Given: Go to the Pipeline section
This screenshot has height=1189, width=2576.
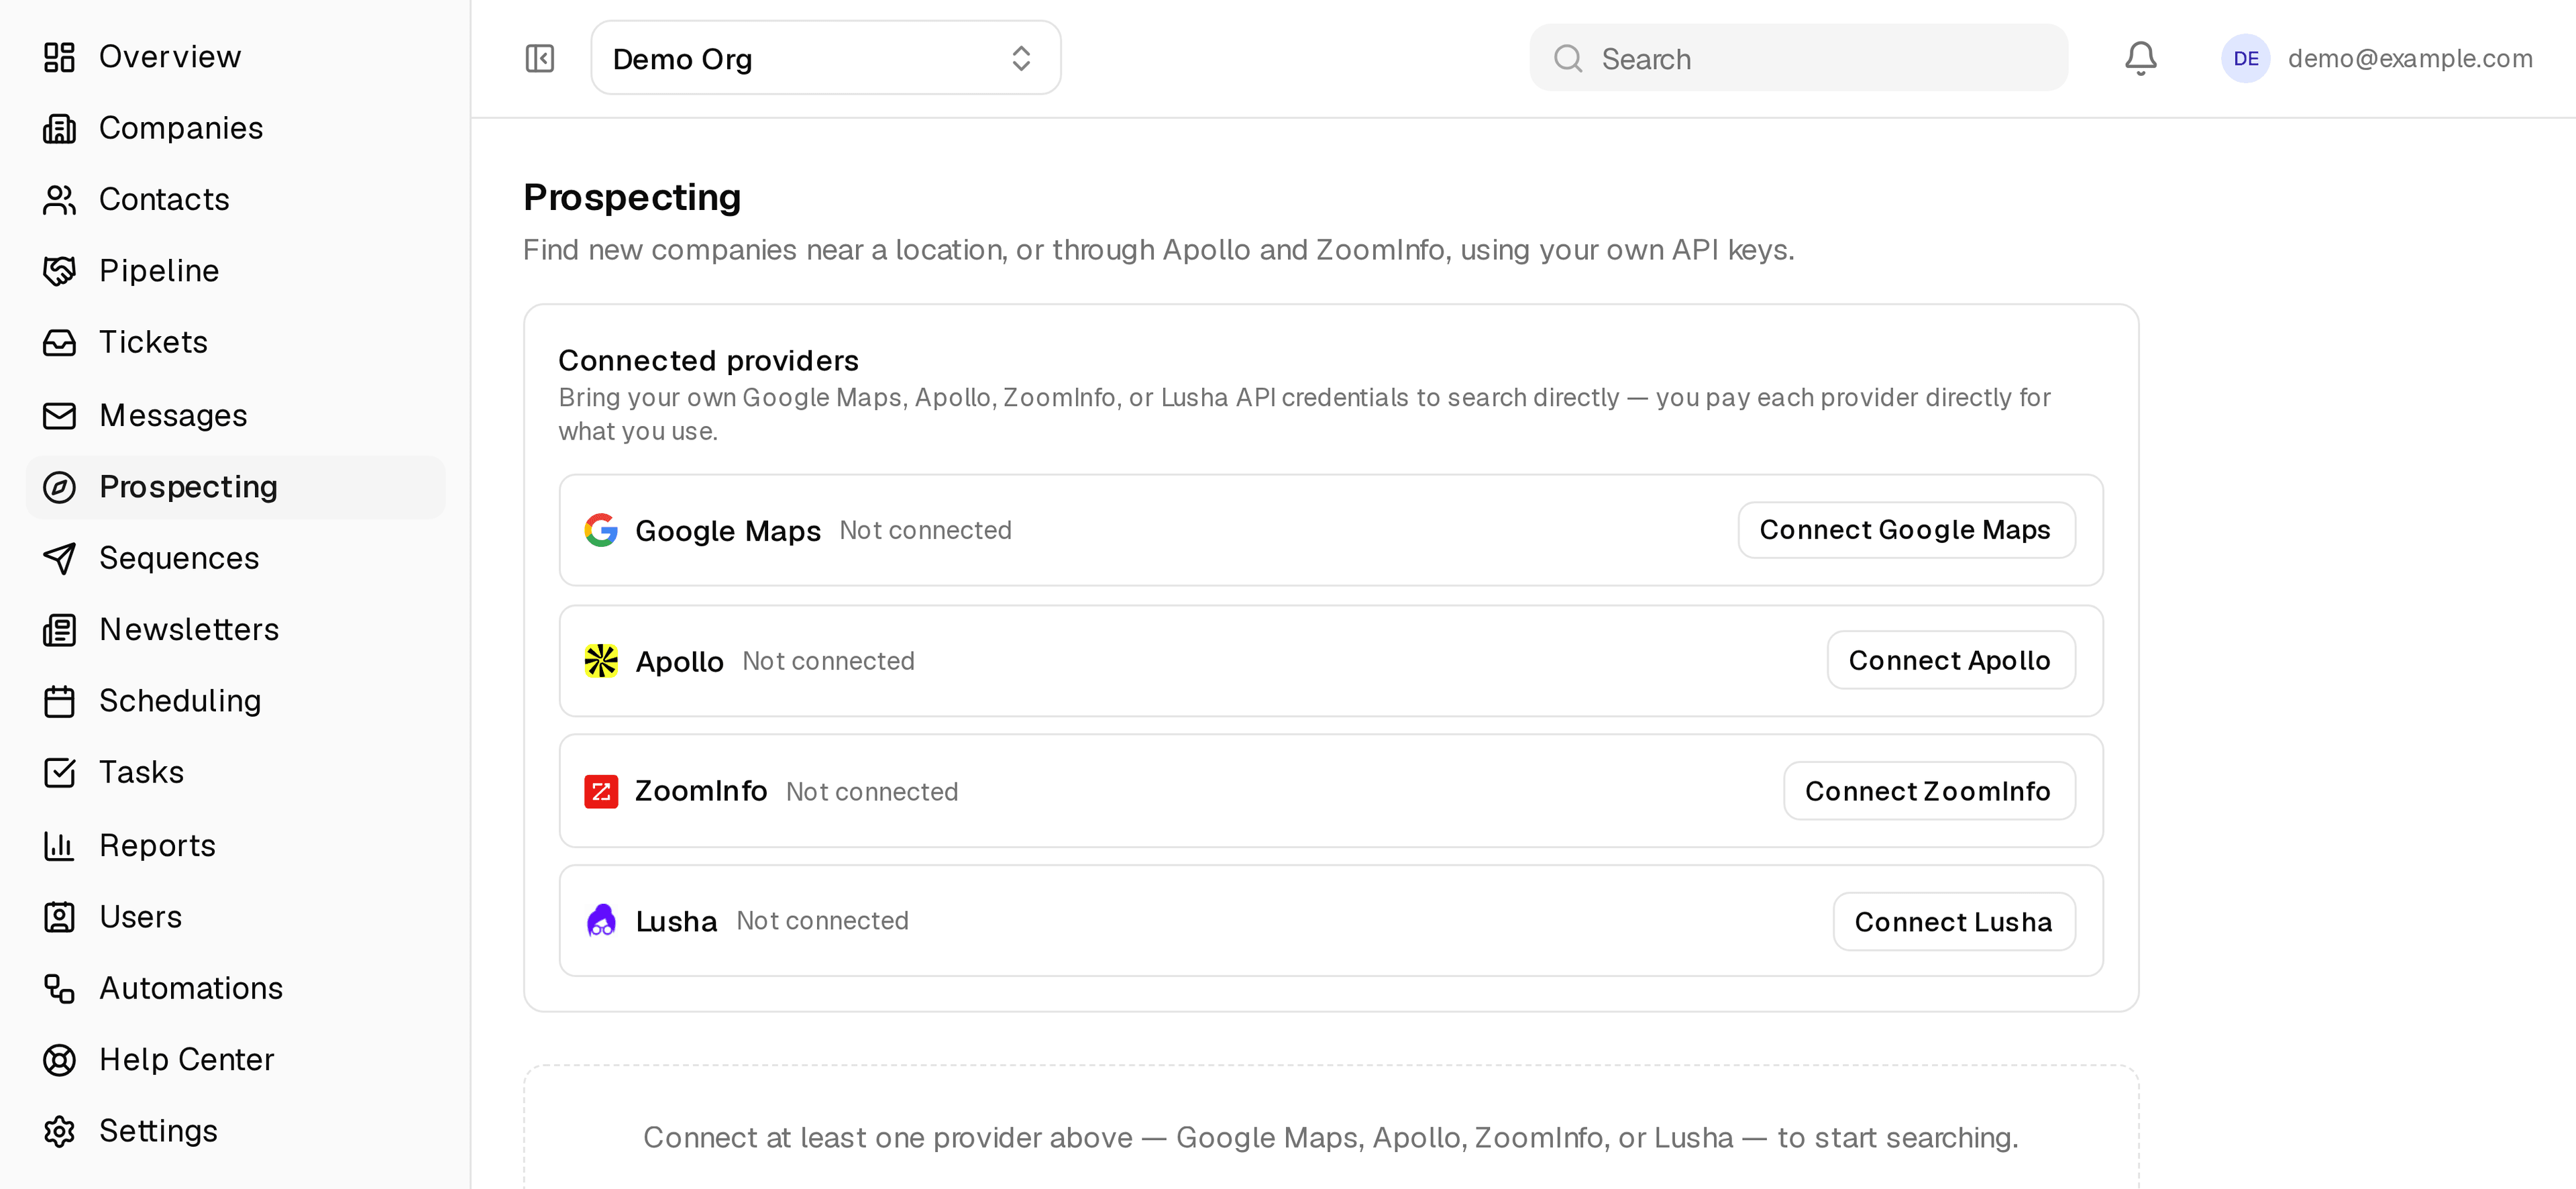Looking at the screenshot, I should (x=236, y=271).
